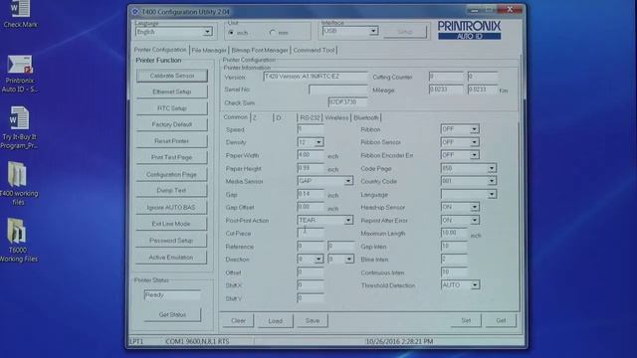Viewport: 637px width, 358px height.
Task: Switch to the File Manager tab
Action: coord(209,50)
